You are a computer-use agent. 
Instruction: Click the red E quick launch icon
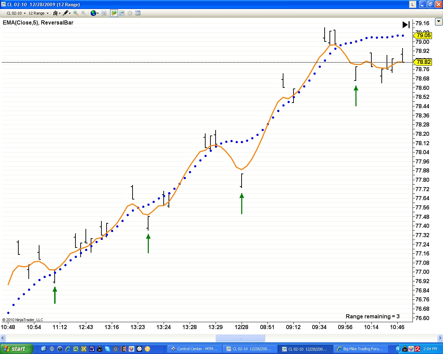[x=124, y=349]
